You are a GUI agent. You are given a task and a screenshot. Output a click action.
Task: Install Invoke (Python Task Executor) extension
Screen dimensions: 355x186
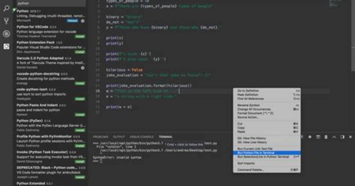[x=80, y=162]
